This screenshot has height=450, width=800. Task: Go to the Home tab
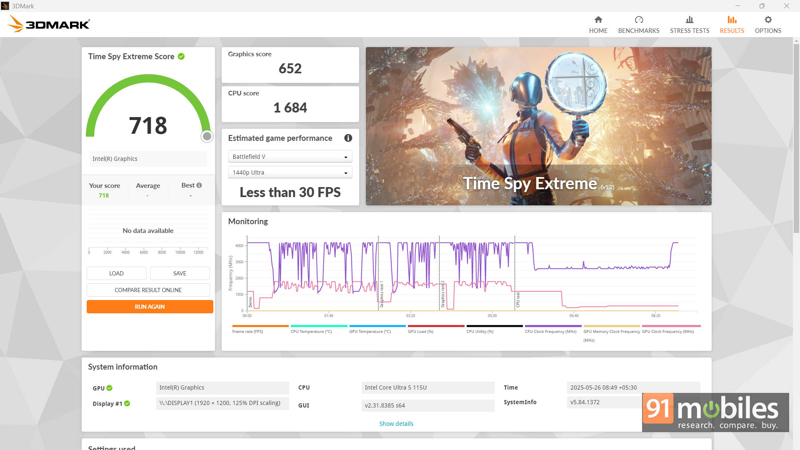598,25
